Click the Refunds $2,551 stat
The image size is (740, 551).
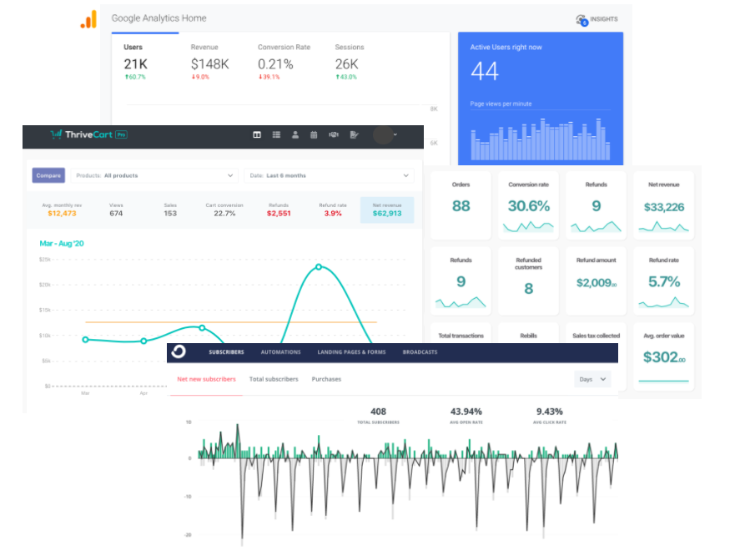(x=279, y=210)
